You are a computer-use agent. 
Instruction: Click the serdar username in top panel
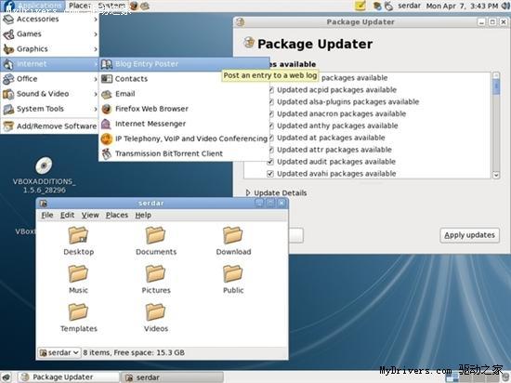pos(409,6)
